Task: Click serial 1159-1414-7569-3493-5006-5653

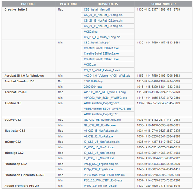Action: (x=158, y=76)
